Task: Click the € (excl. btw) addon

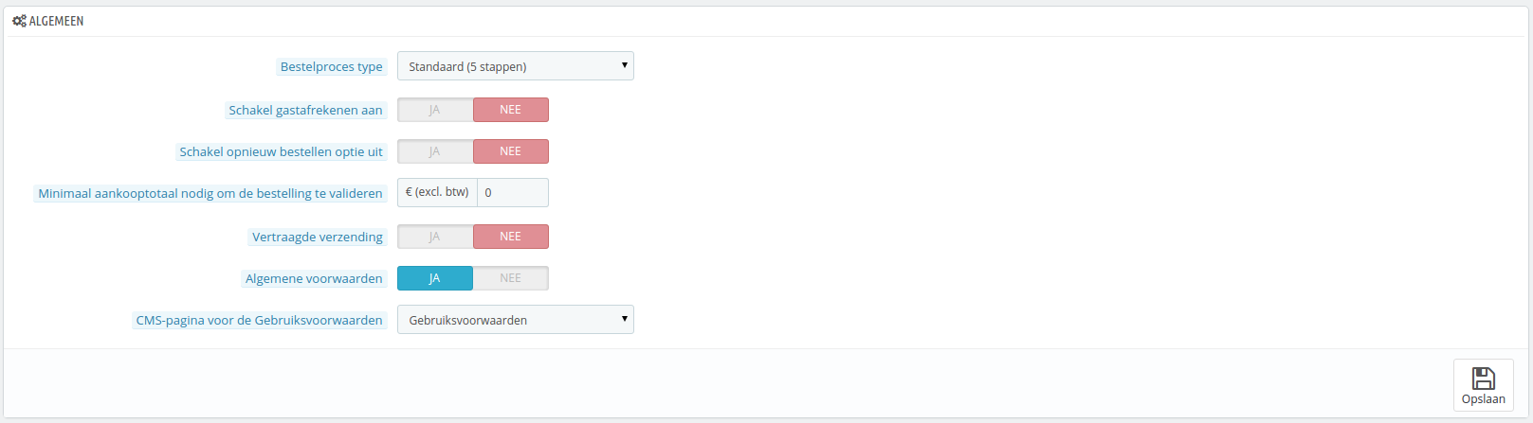Action: 437,192
